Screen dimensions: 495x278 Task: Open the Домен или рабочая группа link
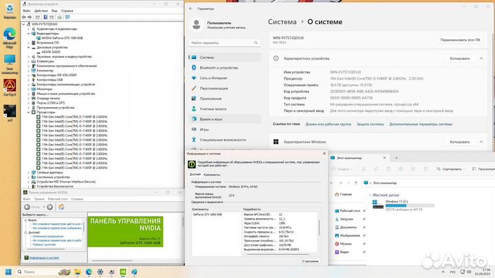(328, 124)
